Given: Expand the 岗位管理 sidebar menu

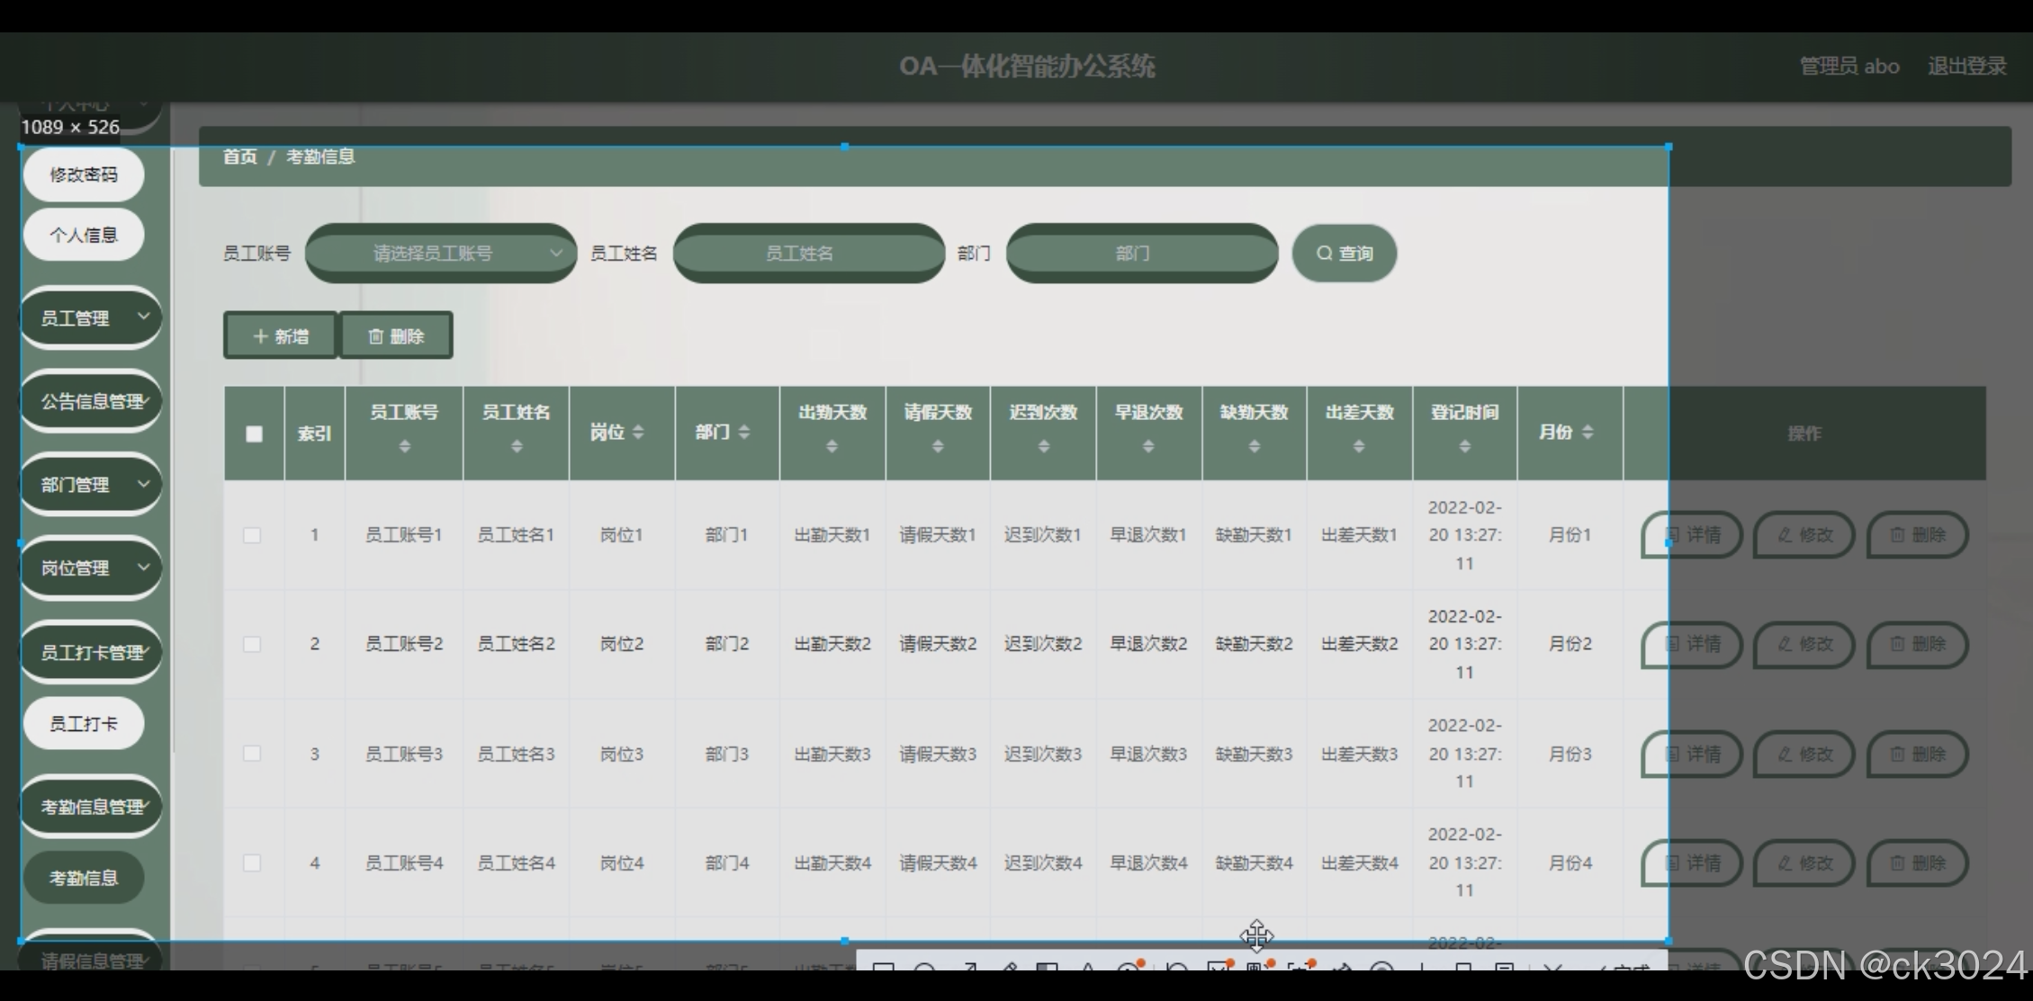Looking at the screenshot, I should click(x=90, y=567).
